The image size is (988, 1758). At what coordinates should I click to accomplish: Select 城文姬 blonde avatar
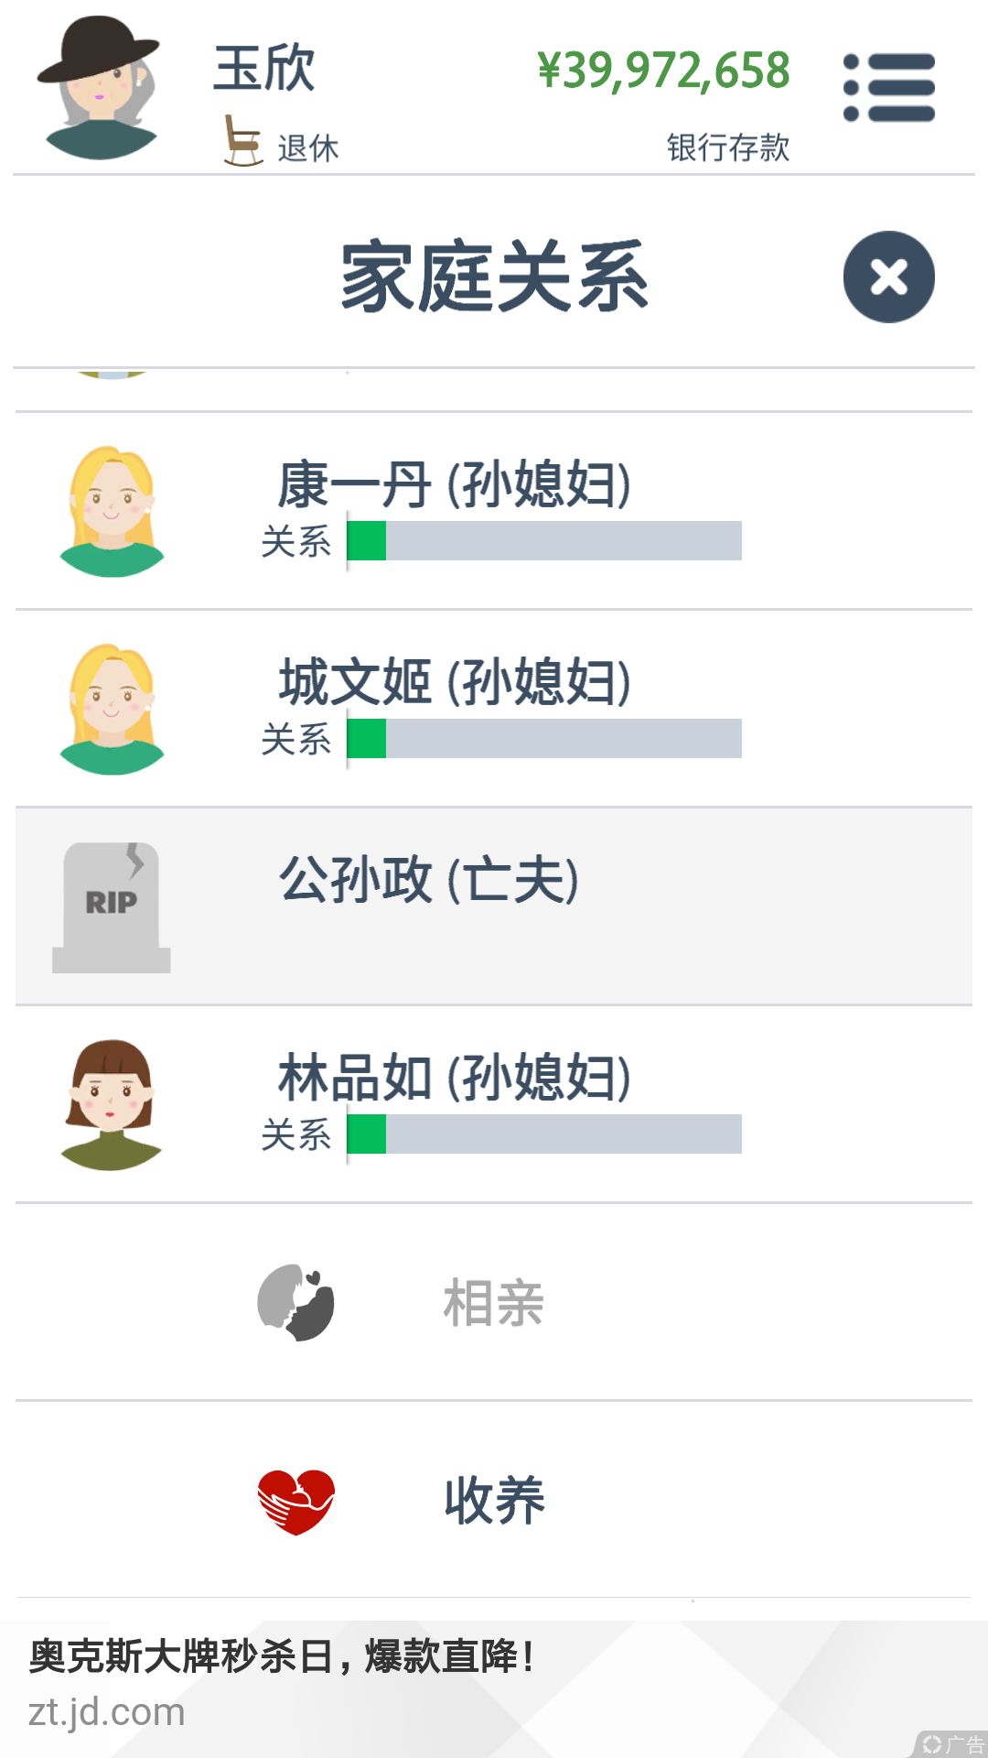112,710
